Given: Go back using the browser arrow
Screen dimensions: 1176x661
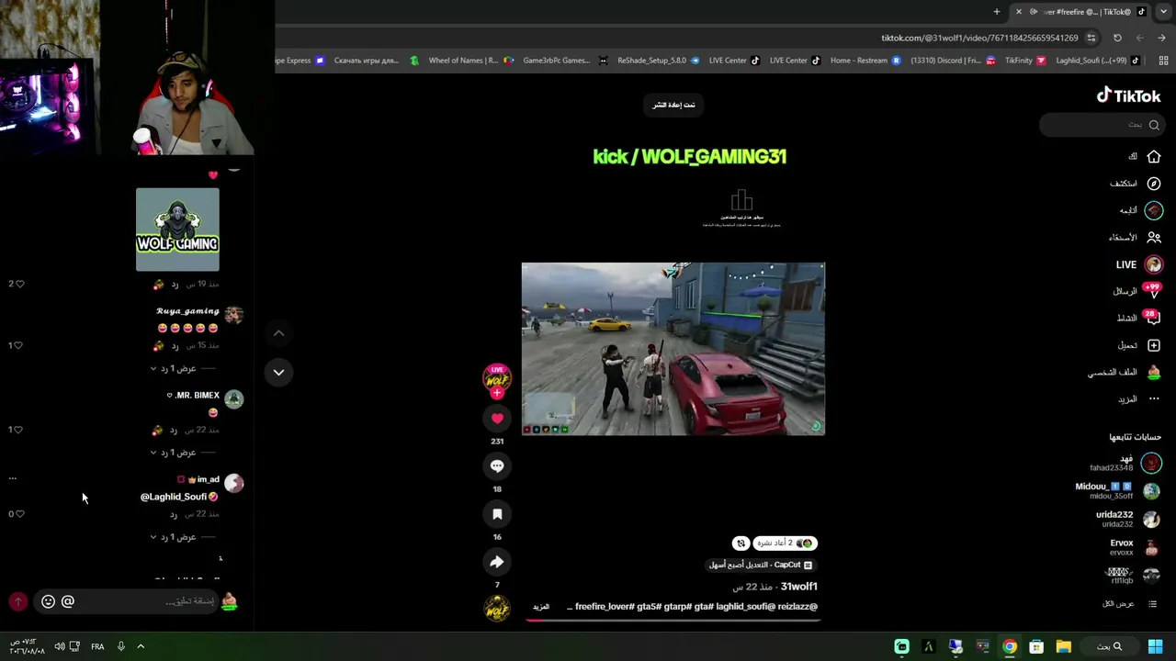Looking at the screenshot, I should [x=1161, y=38].
